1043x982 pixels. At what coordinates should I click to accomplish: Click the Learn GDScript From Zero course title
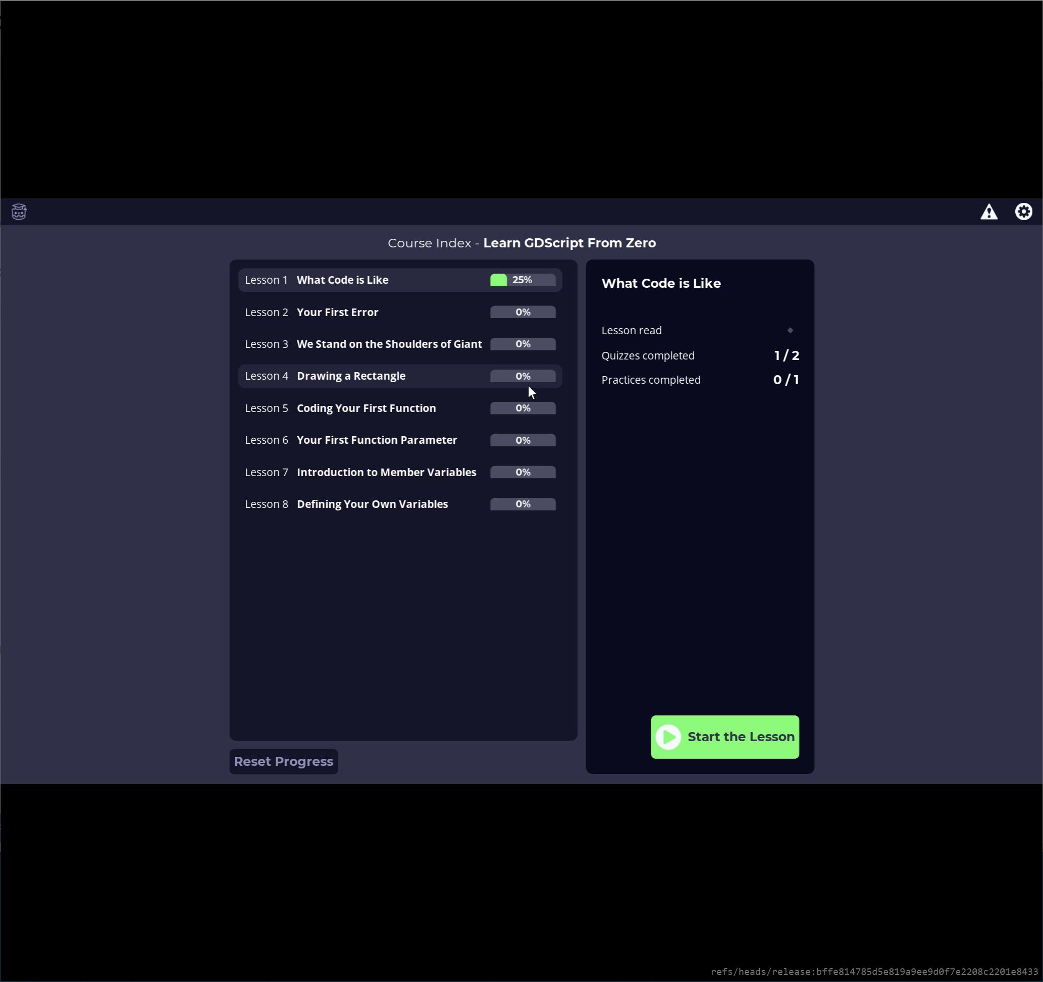569,243
